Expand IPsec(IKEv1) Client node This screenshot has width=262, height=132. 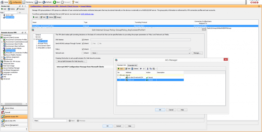[x=37, y=48]
